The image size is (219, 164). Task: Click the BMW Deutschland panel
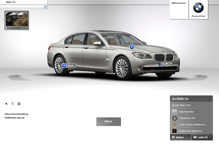coord(179,10)
